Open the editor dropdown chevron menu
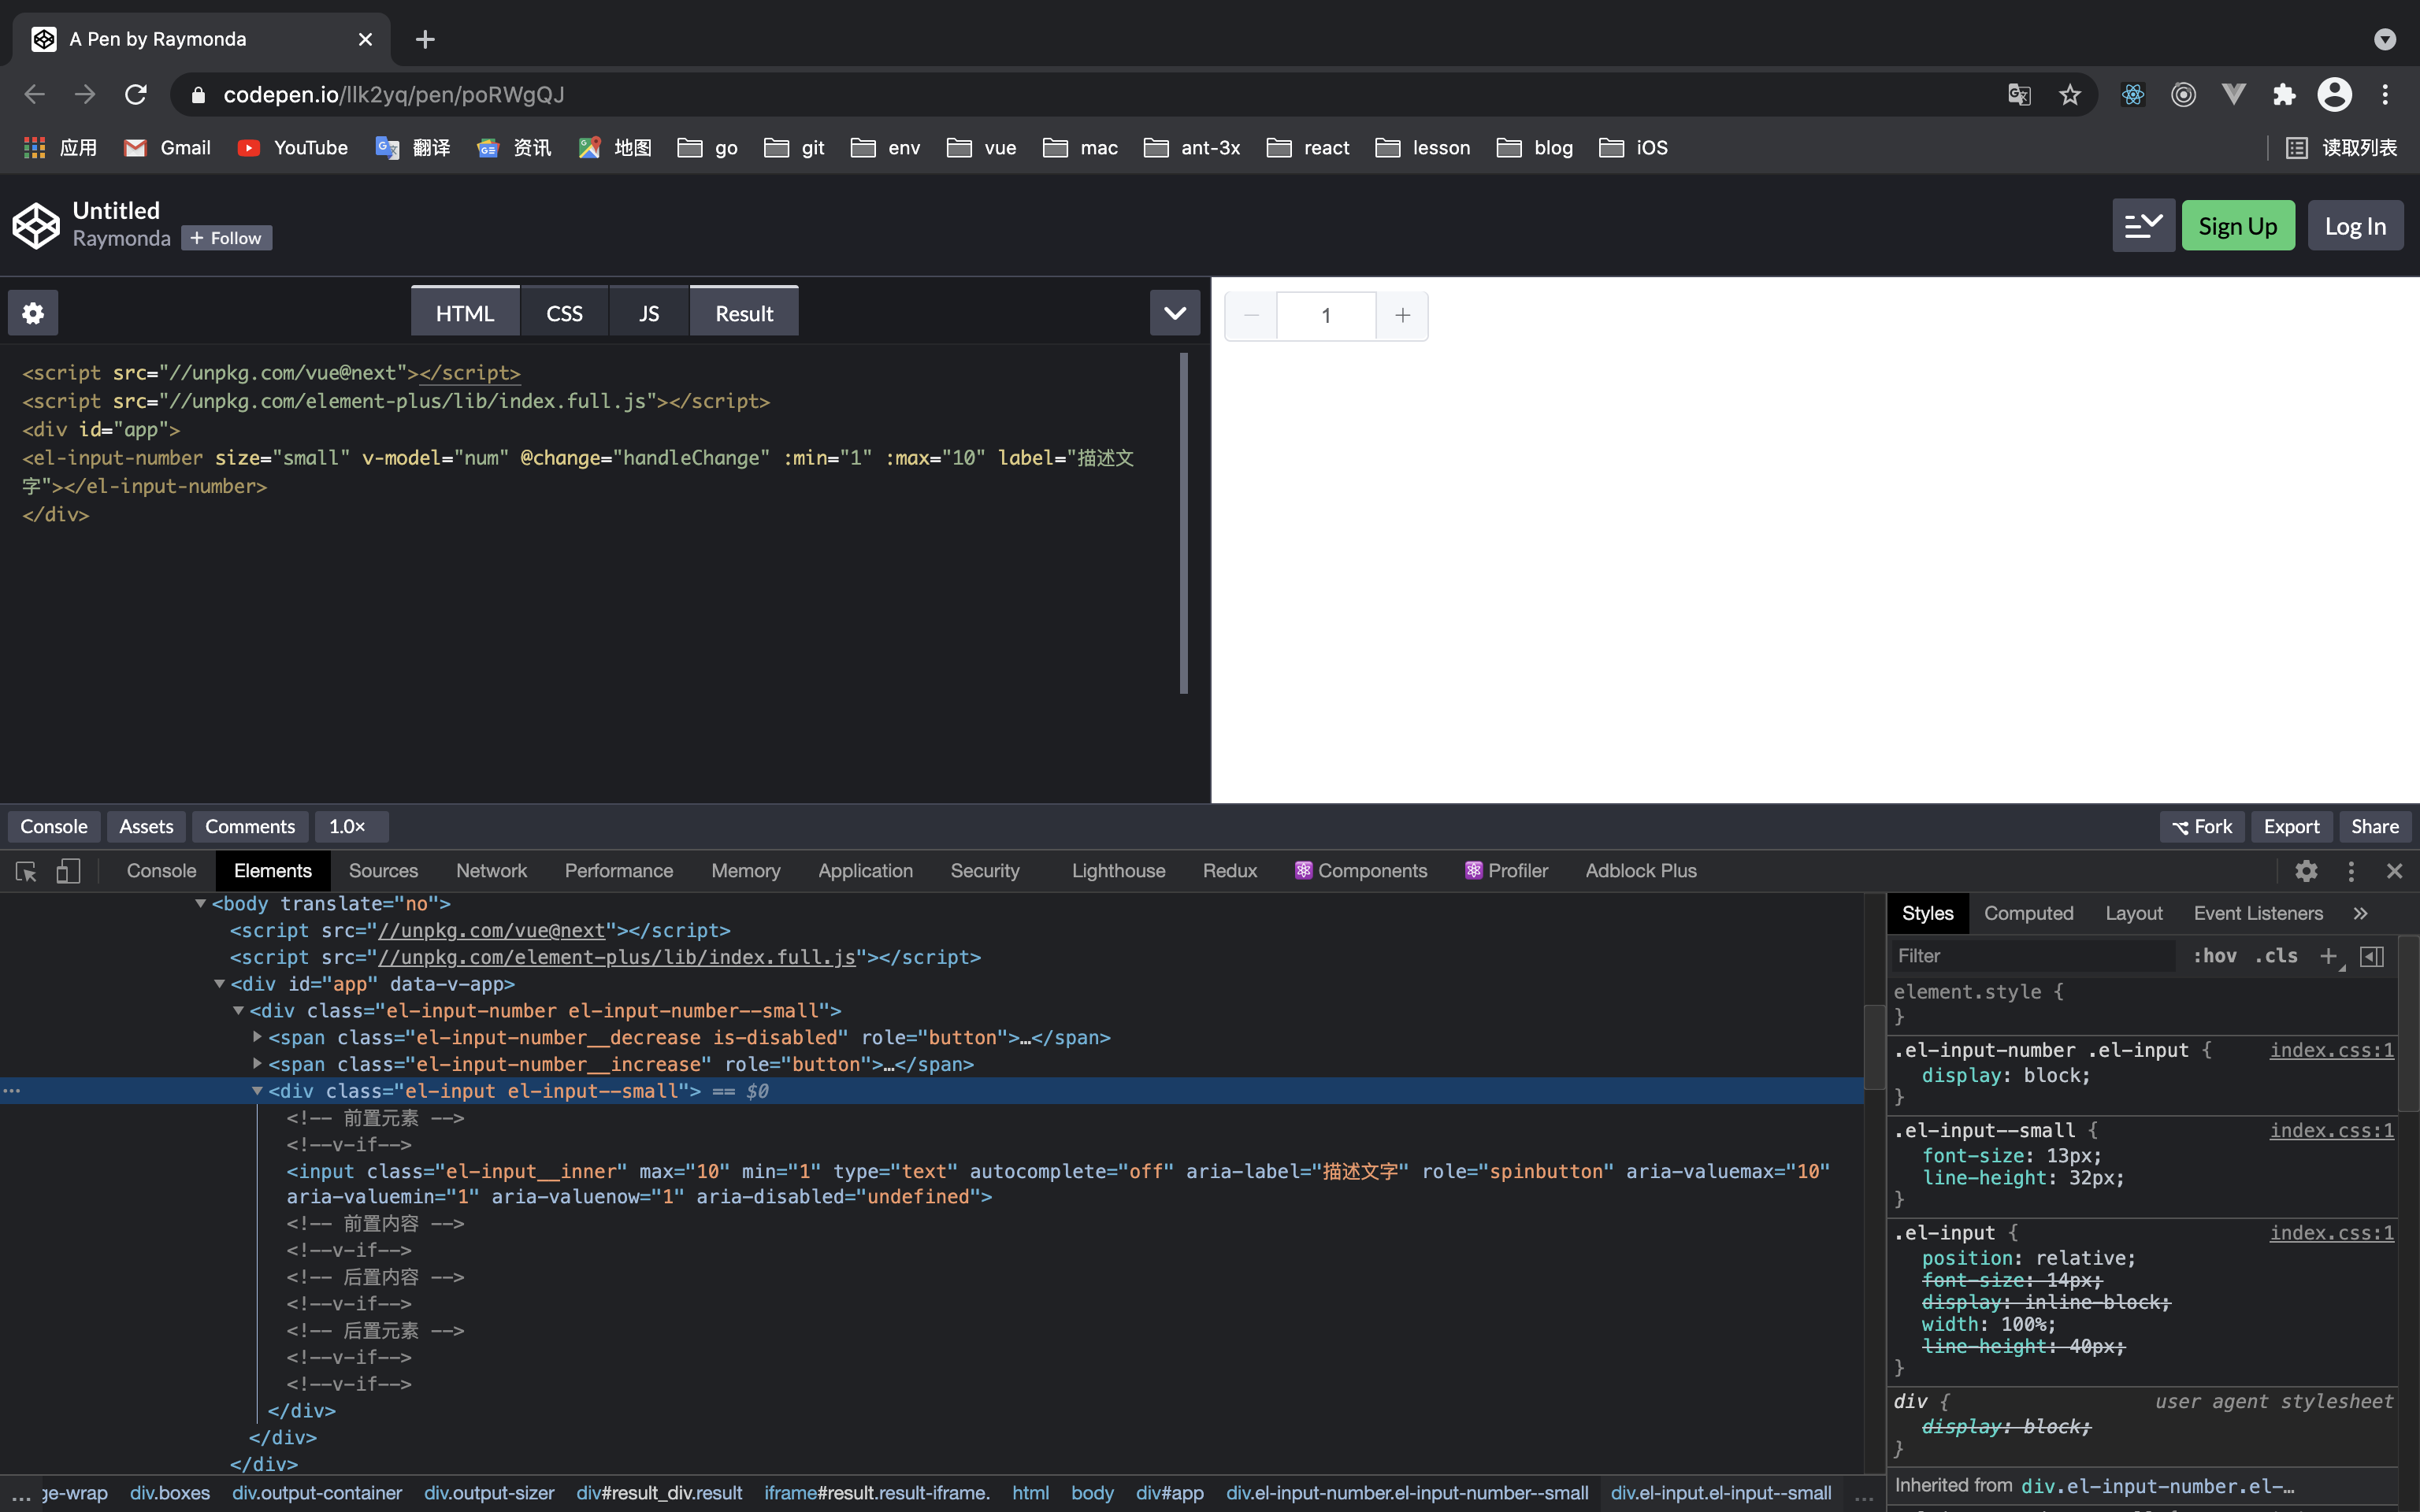The width and height of the screenshot is (2420, 1512). (x=1174, y=313)
